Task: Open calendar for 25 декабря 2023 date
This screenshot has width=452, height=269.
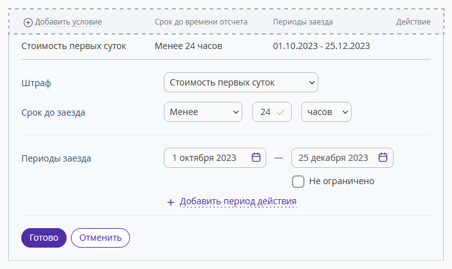Action: (383, 158)
